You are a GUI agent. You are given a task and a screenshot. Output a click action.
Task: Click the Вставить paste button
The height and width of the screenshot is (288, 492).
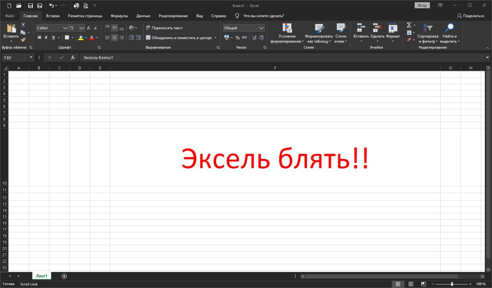(11, 33)
